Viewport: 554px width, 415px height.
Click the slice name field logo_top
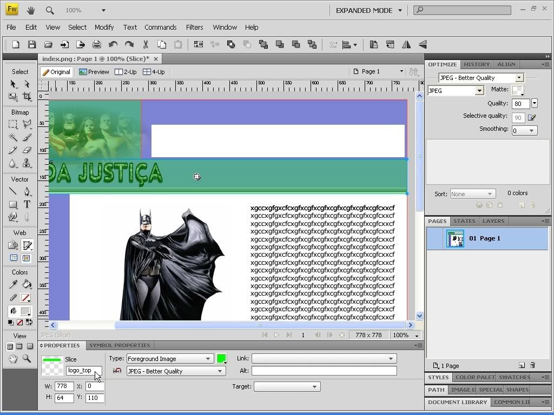click(84, 371)
